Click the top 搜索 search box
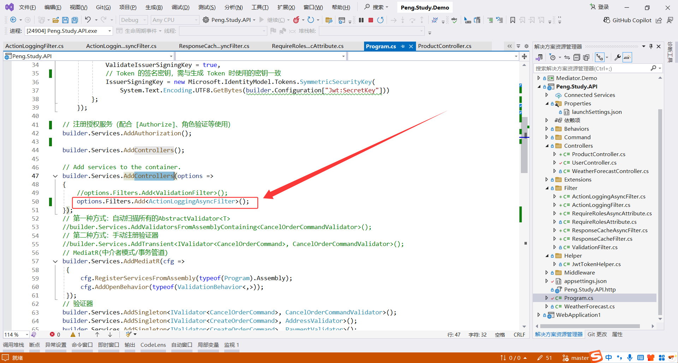This screenshot has width=678, height=363. tap(376, 7)
